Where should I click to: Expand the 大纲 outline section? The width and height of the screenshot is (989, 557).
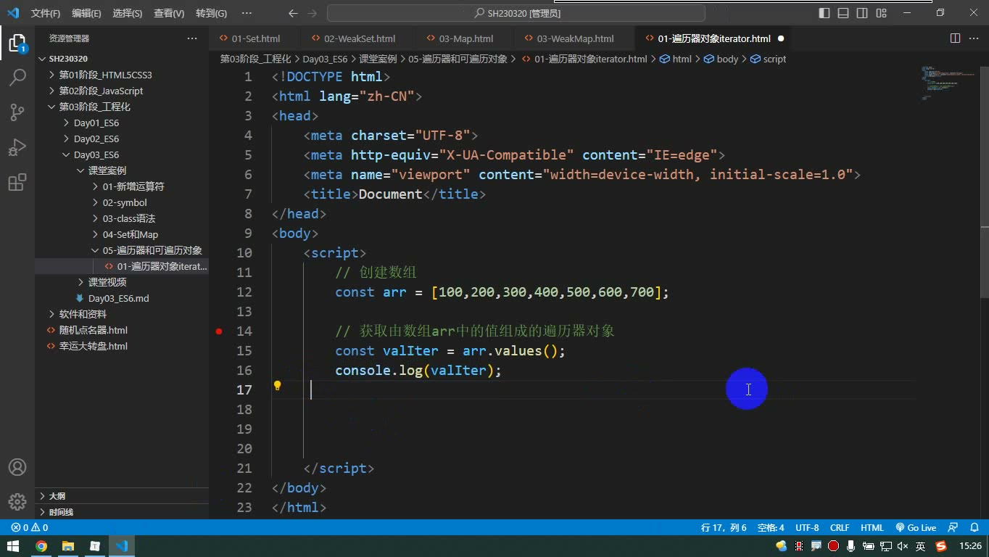click(x=57, y=496)
